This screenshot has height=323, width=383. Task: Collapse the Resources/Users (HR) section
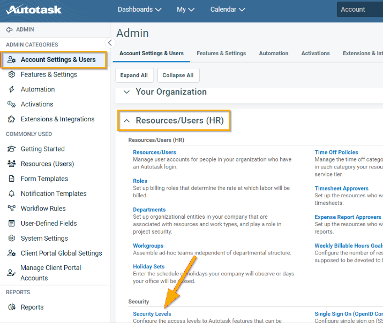126,121
